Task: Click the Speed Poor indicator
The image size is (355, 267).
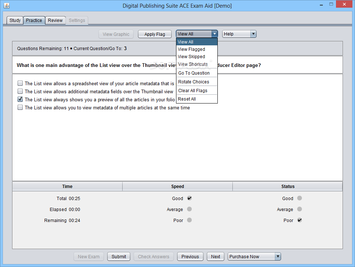Action: click(190, 220)
